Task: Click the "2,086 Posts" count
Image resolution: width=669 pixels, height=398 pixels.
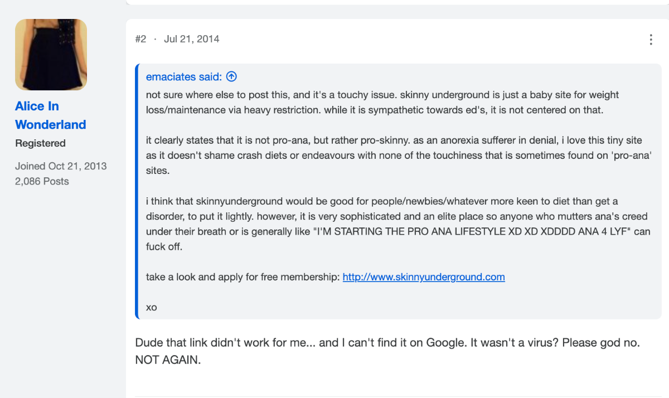Action: (42, 181)
